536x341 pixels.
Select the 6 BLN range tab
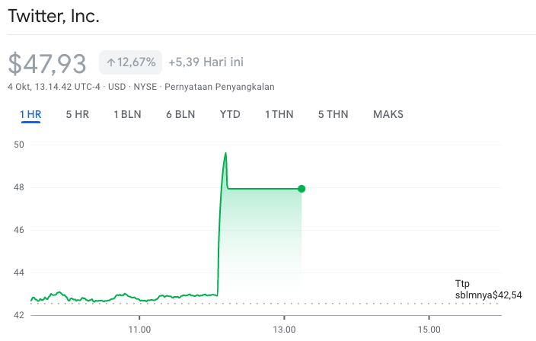click(x=180, y=115)
